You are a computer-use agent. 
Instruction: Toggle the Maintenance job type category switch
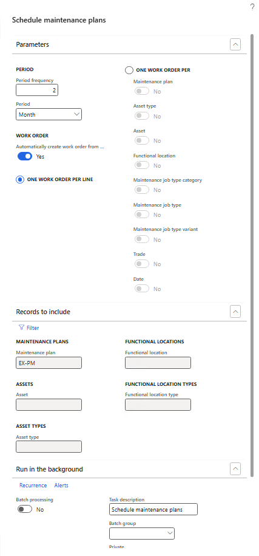[x=142, y=190]
